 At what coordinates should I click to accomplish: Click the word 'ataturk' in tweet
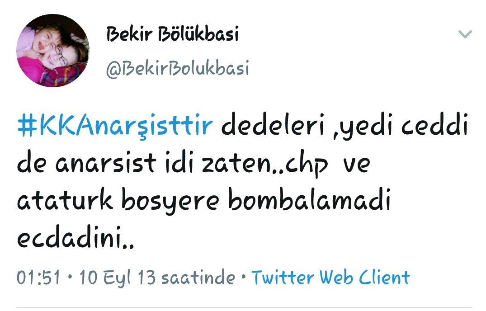pos(65,200)
